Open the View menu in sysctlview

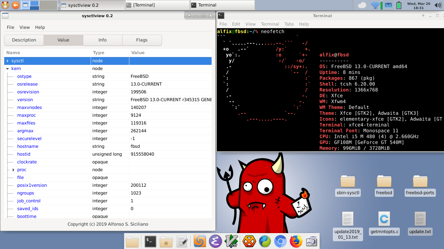click(x=24, y=28)
